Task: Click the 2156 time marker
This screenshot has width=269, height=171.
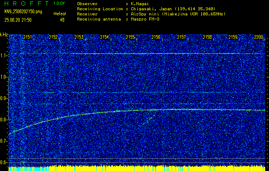Action: pos(156,37)
